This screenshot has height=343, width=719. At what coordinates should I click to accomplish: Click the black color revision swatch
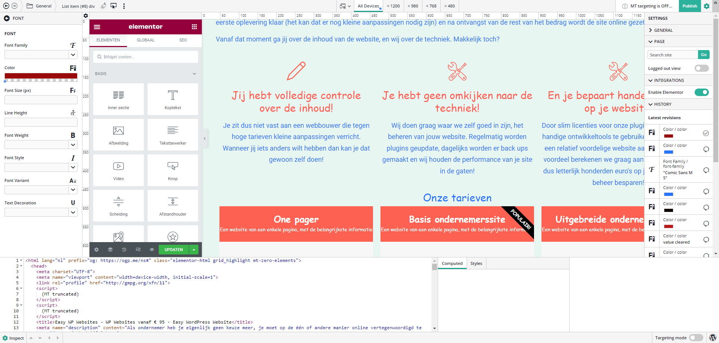point(668,210)
